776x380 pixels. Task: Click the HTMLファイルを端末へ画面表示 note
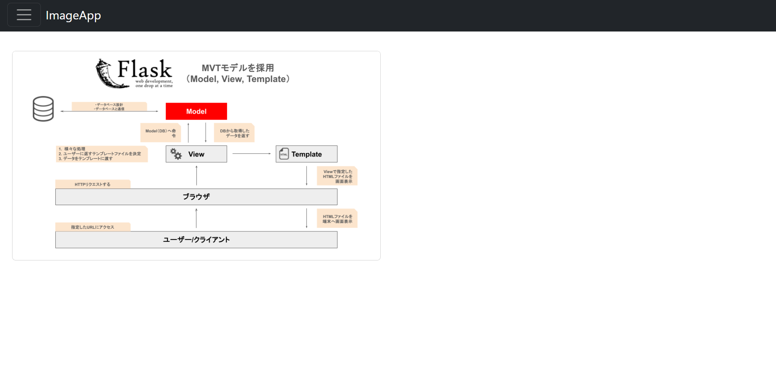(x=337, y=218)
